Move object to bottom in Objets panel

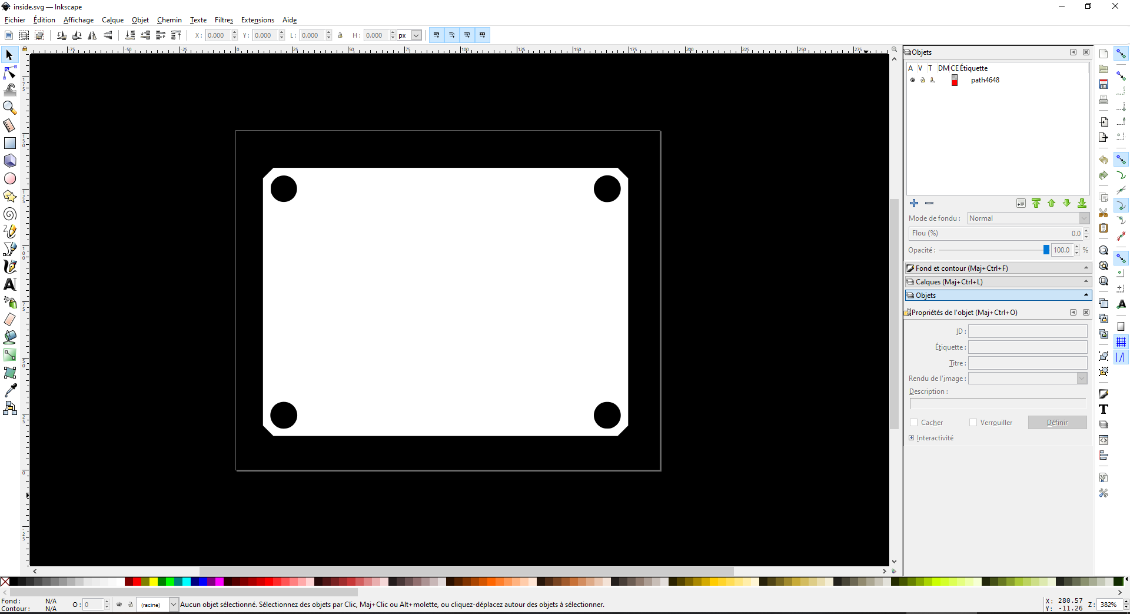coord(1082,203)
